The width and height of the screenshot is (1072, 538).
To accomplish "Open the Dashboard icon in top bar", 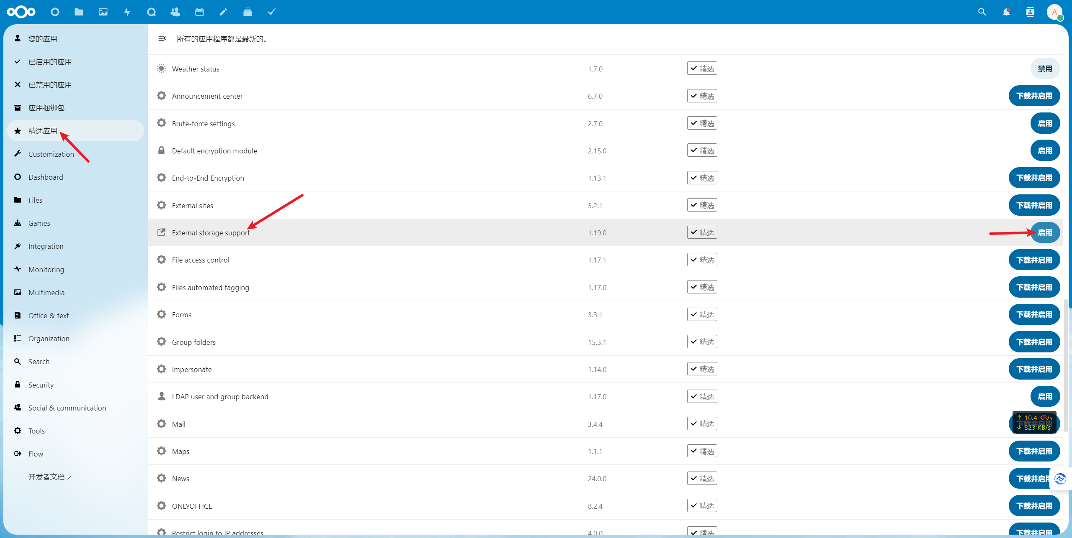I will [55, 12].
